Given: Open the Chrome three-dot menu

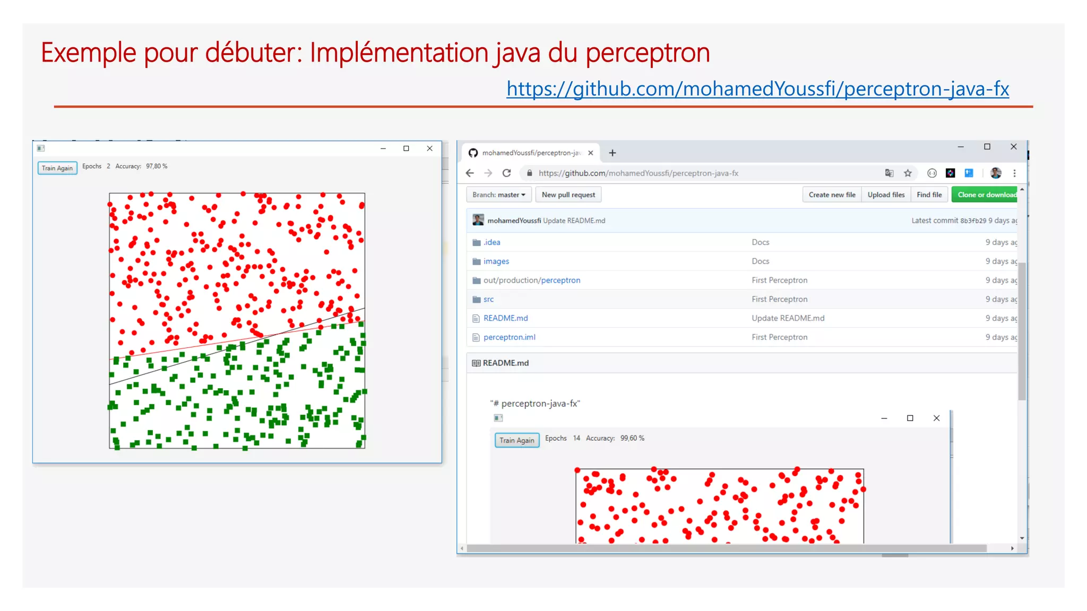Looking at the screenshot, I should pos(1014,173).
